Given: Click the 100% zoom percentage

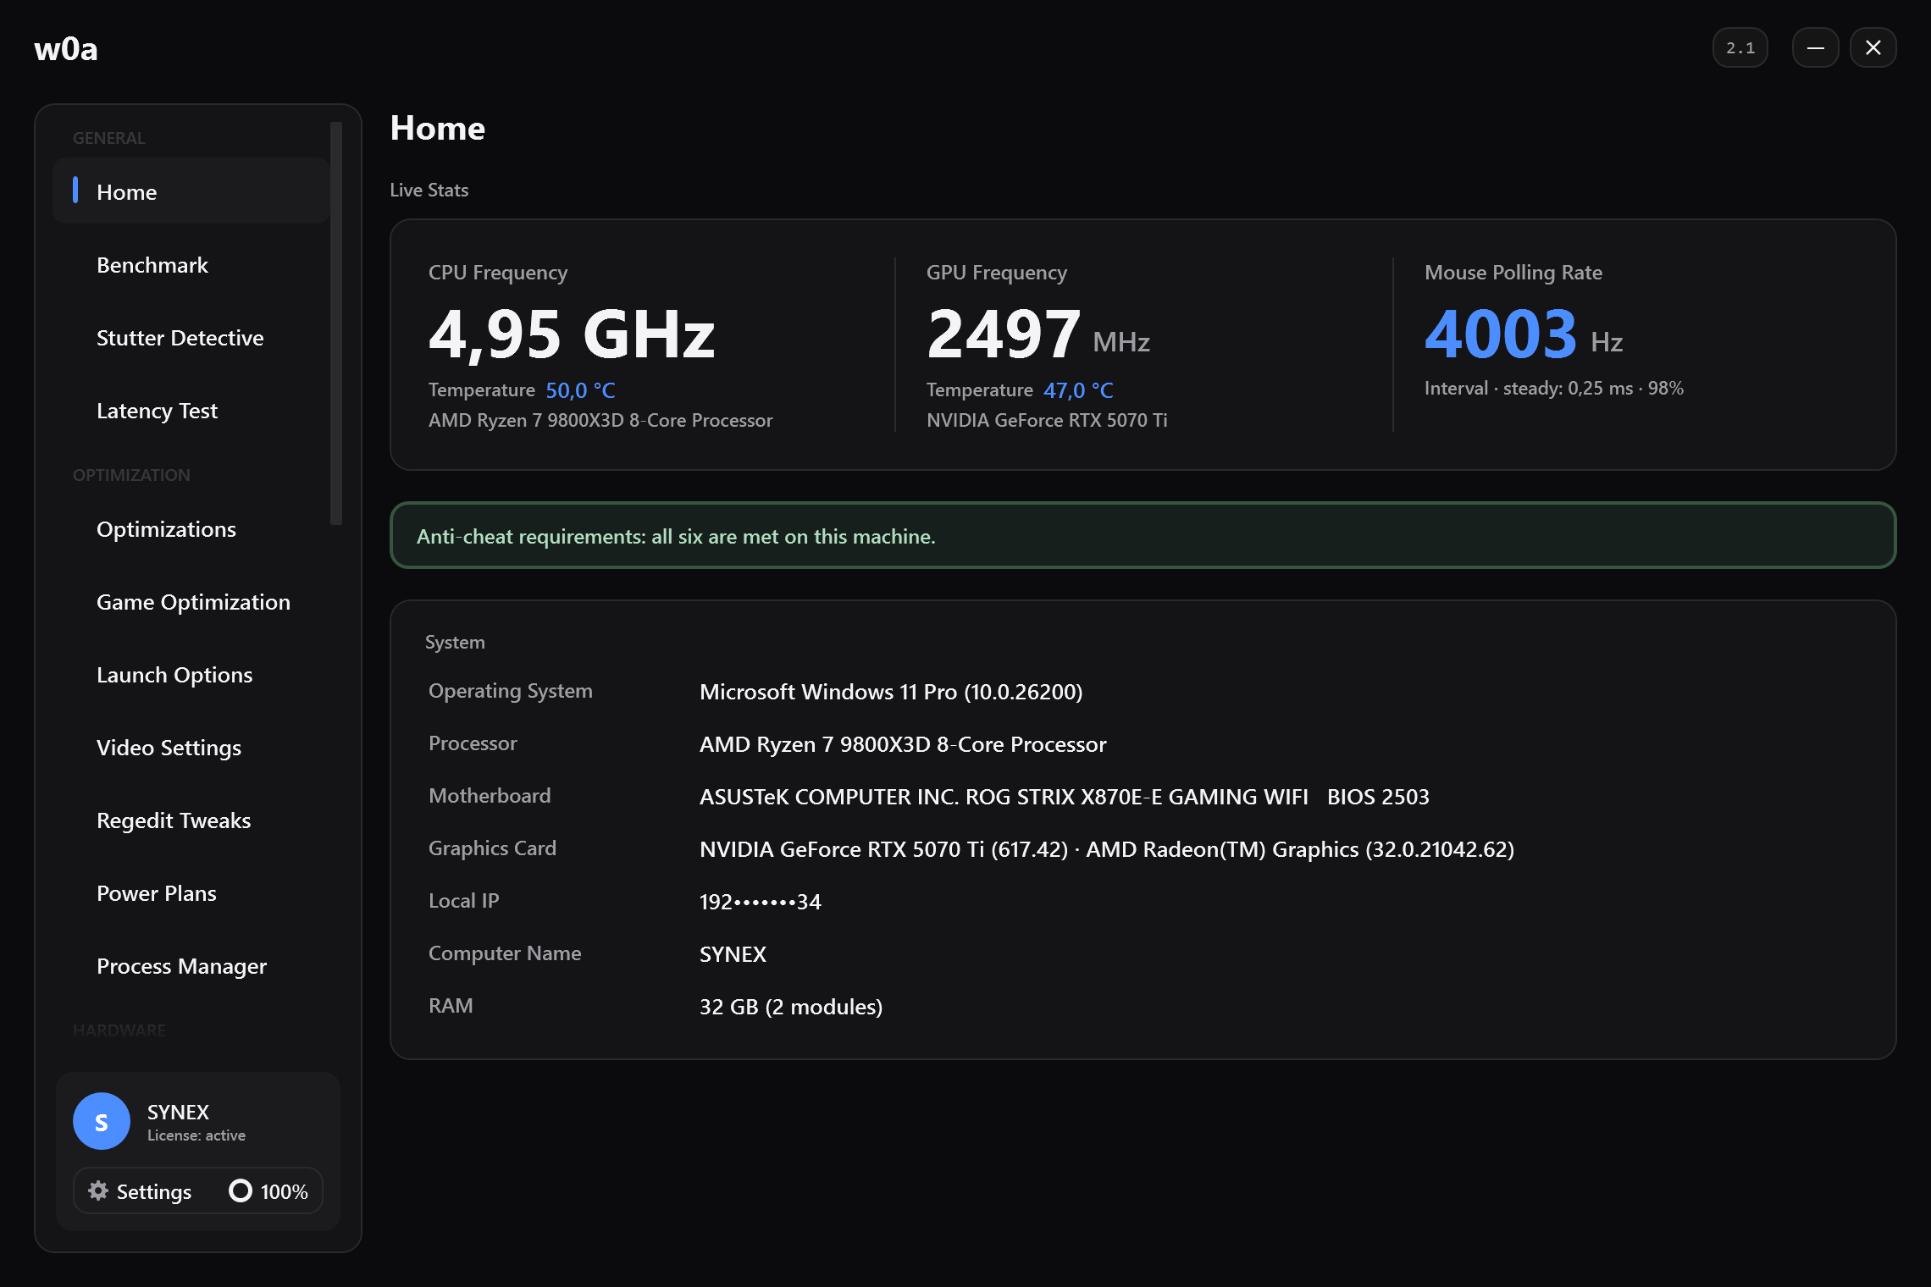Looking at the screenshot, I should pyautogui.click(x=284, y=1191).
